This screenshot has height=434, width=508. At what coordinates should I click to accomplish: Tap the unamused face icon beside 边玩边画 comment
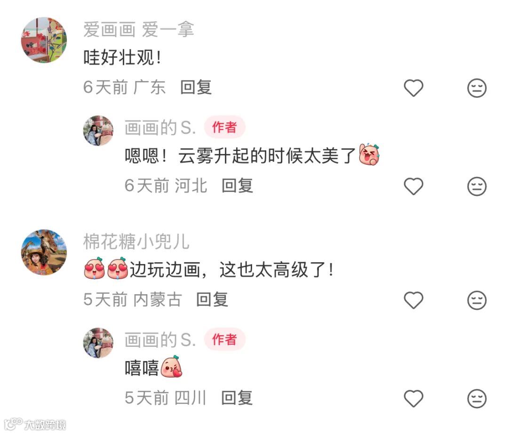point(477,300)
